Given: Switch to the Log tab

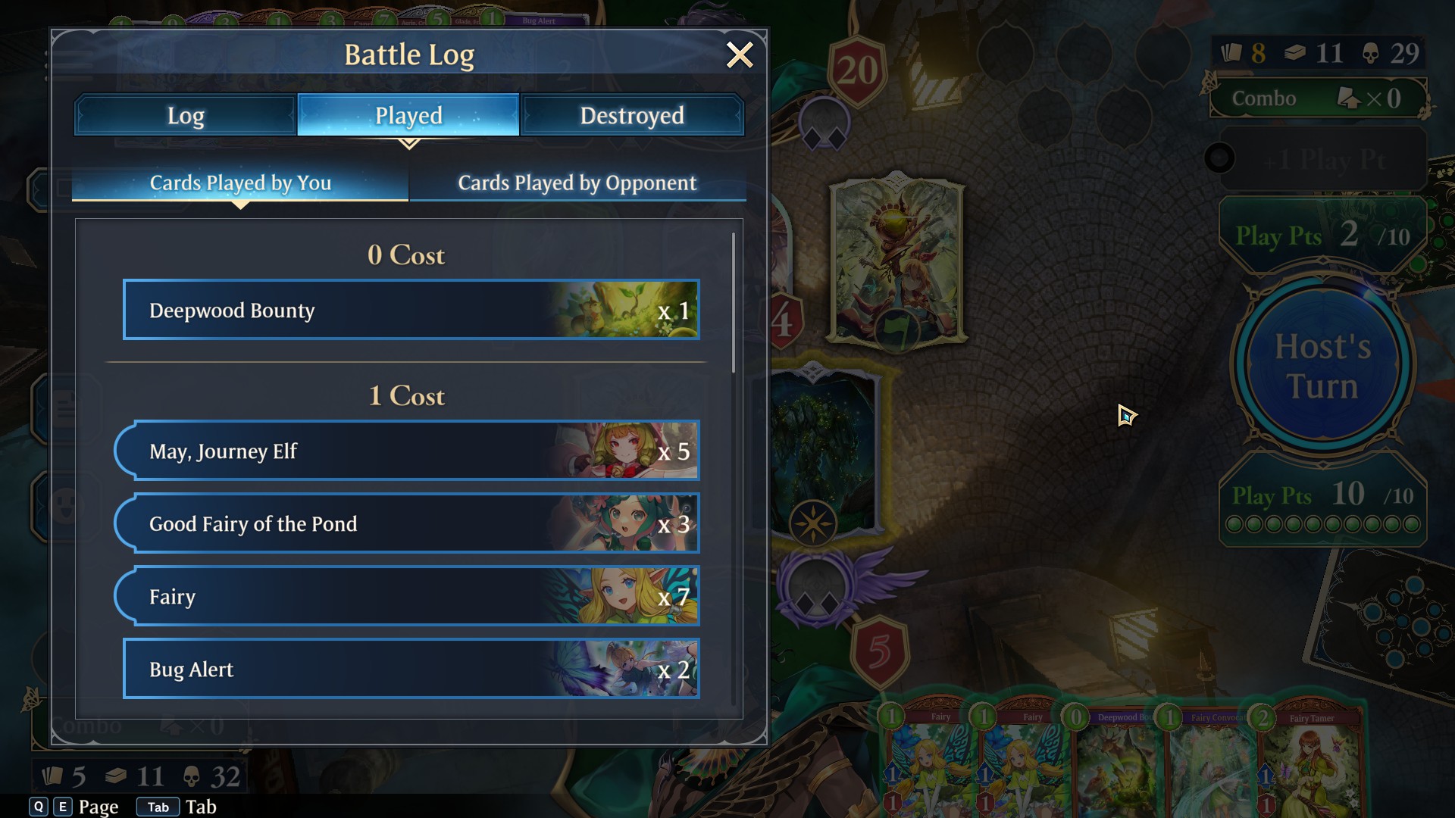Looking at the screenshot, I should tap(186, 115).
